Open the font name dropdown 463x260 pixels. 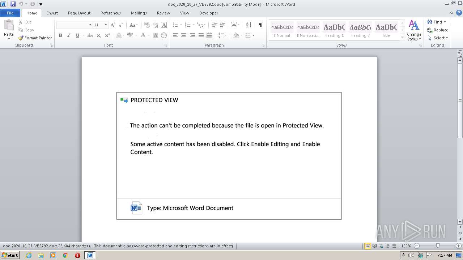[90, 25]
